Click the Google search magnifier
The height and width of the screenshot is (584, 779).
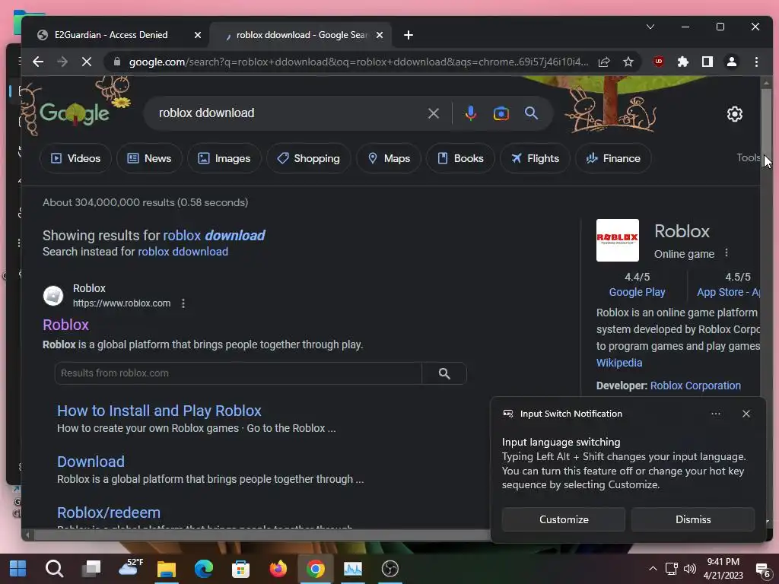pos(531,113)
